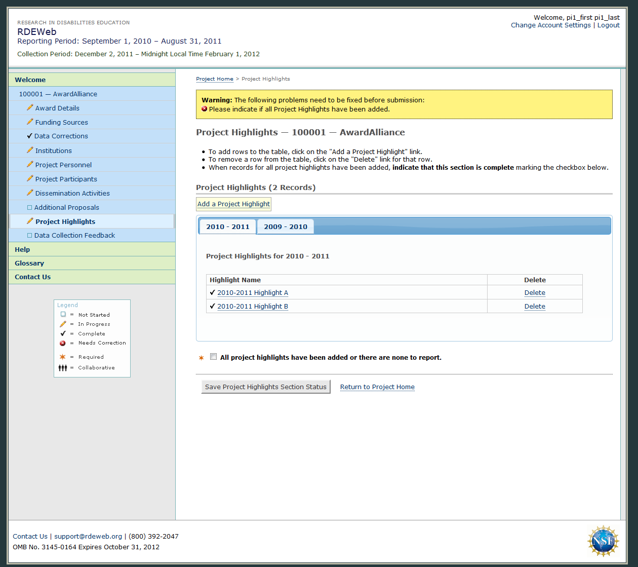Check the all project highlights added checkbox
The width and height of the screenshot is (638, 567).
click(214, 357)
